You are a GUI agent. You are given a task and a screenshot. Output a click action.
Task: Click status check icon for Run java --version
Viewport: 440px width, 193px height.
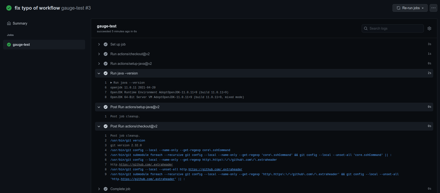(x=106, y=73)
